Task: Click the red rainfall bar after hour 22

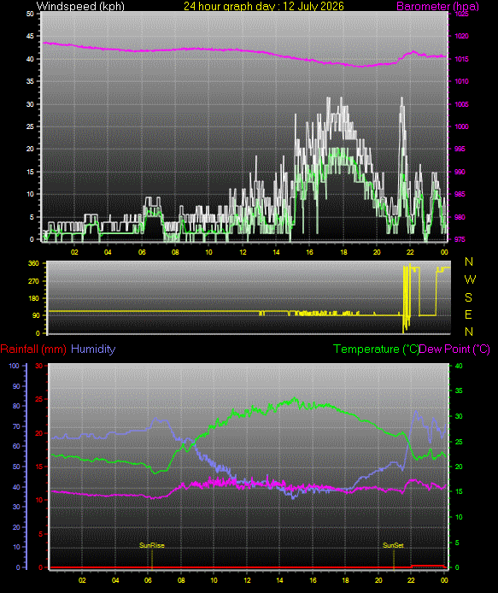Action: click(427, 566)
